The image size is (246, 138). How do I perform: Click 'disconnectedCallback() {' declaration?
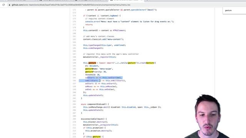point(94,119)
